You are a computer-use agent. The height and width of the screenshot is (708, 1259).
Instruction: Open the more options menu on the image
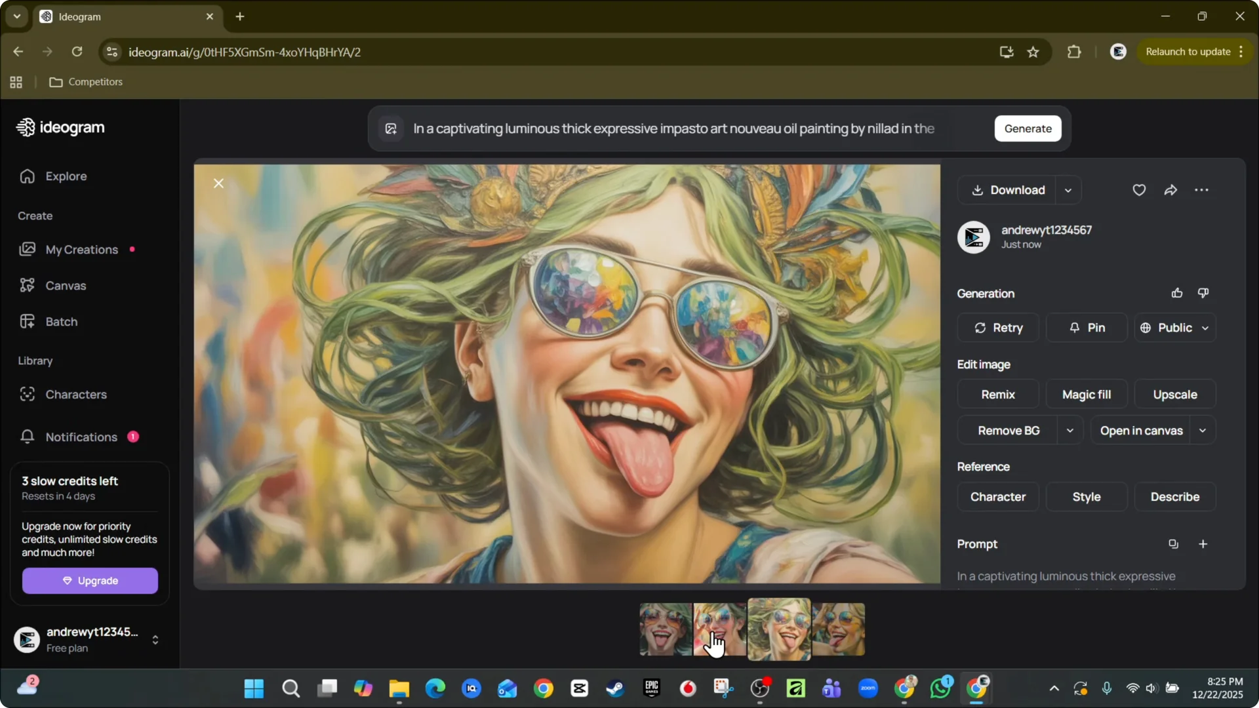[x=1202, y=190]
